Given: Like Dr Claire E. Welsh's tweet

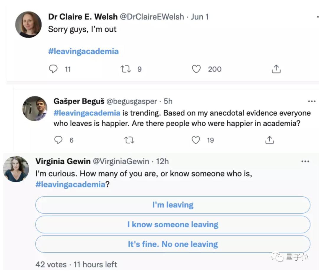Looking at the screenshot, I should [x=196, y=69].
